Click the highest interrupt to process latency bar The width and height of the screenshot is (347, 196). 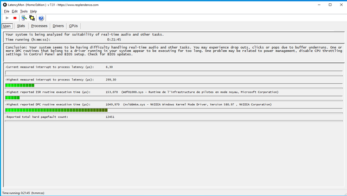(x=173, y=85)
